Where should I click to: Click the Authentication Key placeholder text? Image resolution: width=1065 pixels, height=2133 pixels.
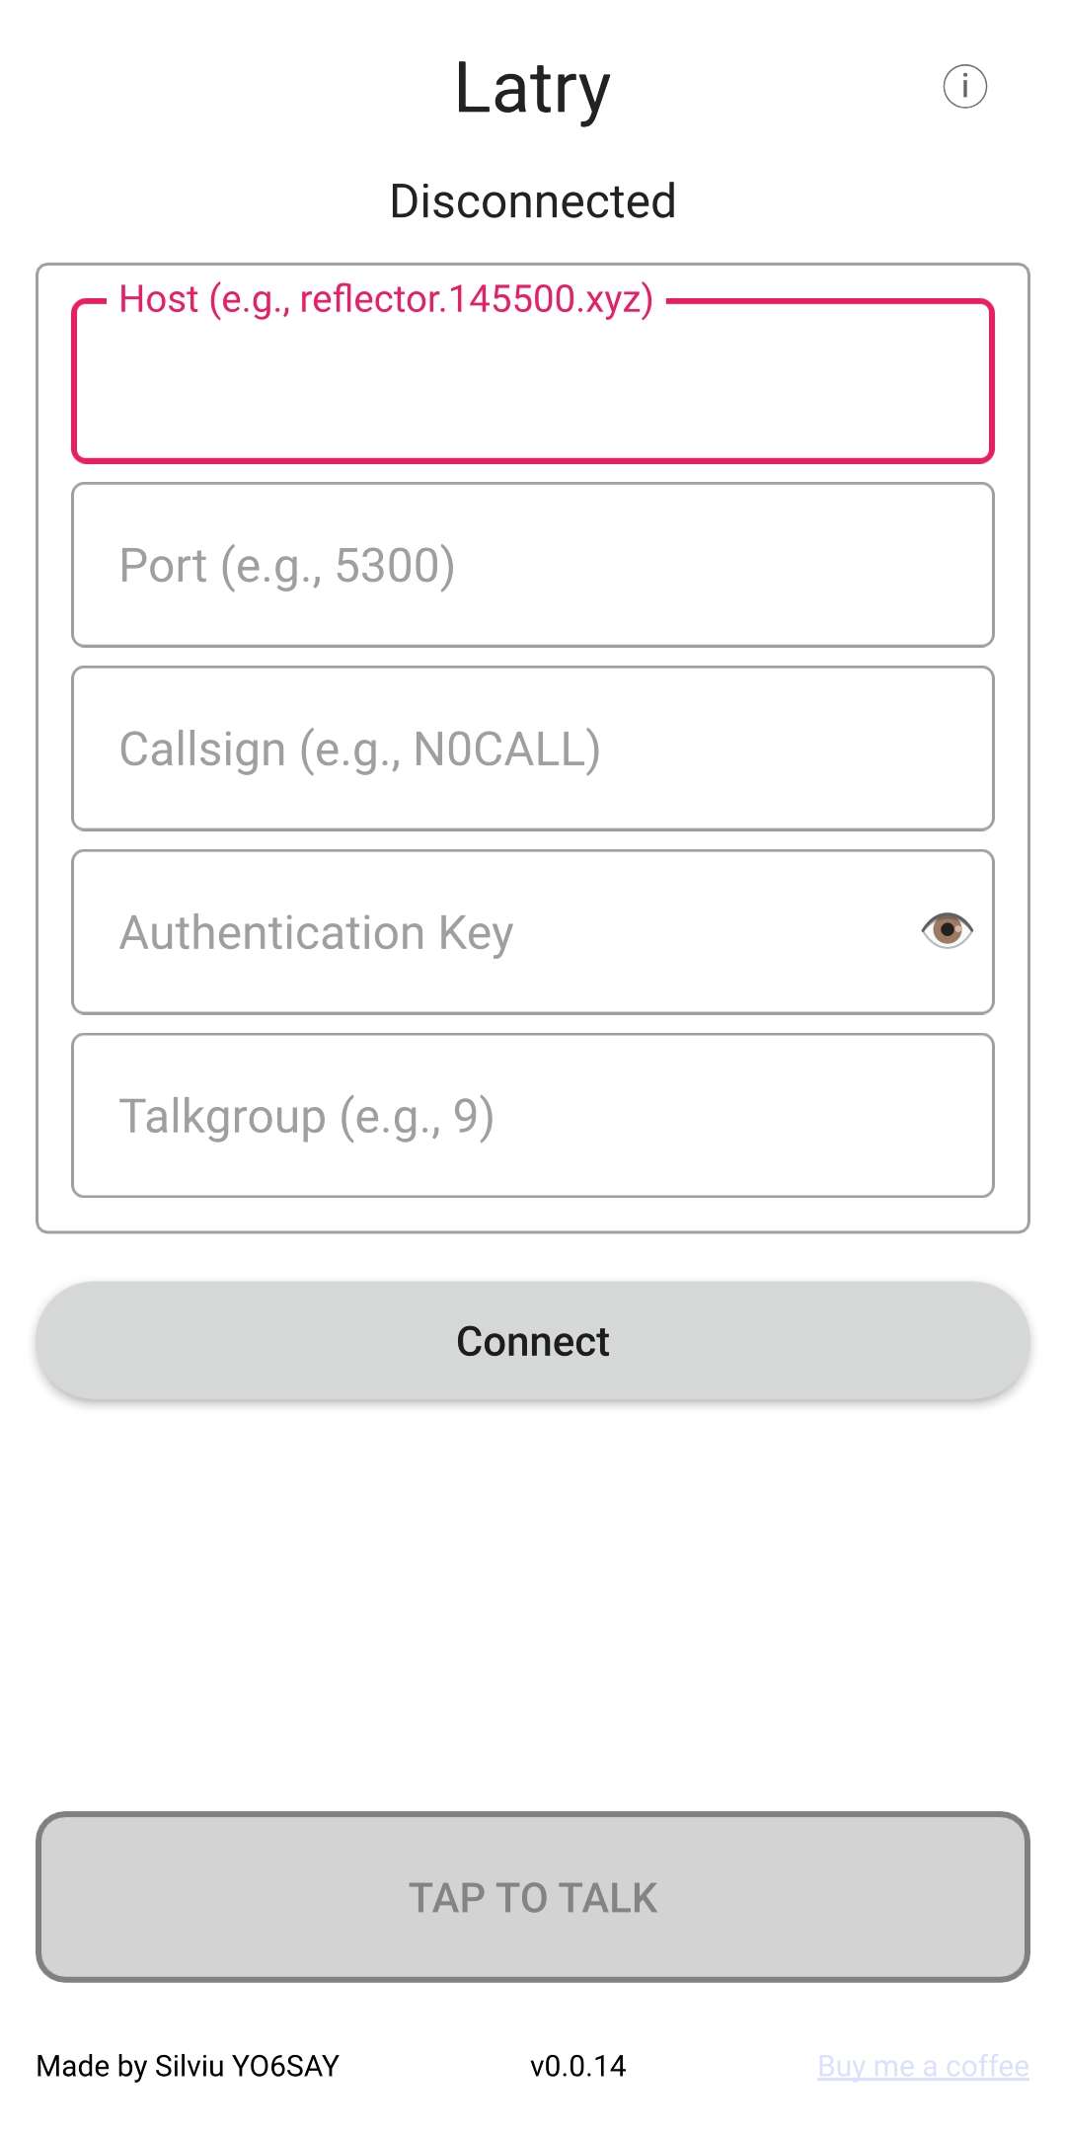pos(316,933)
